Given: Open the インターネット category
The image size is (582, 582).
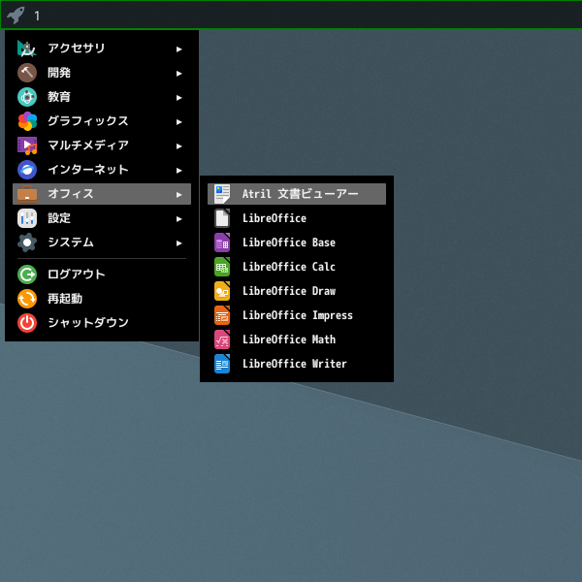Looking at the screenshot, I should pos(102,170).
